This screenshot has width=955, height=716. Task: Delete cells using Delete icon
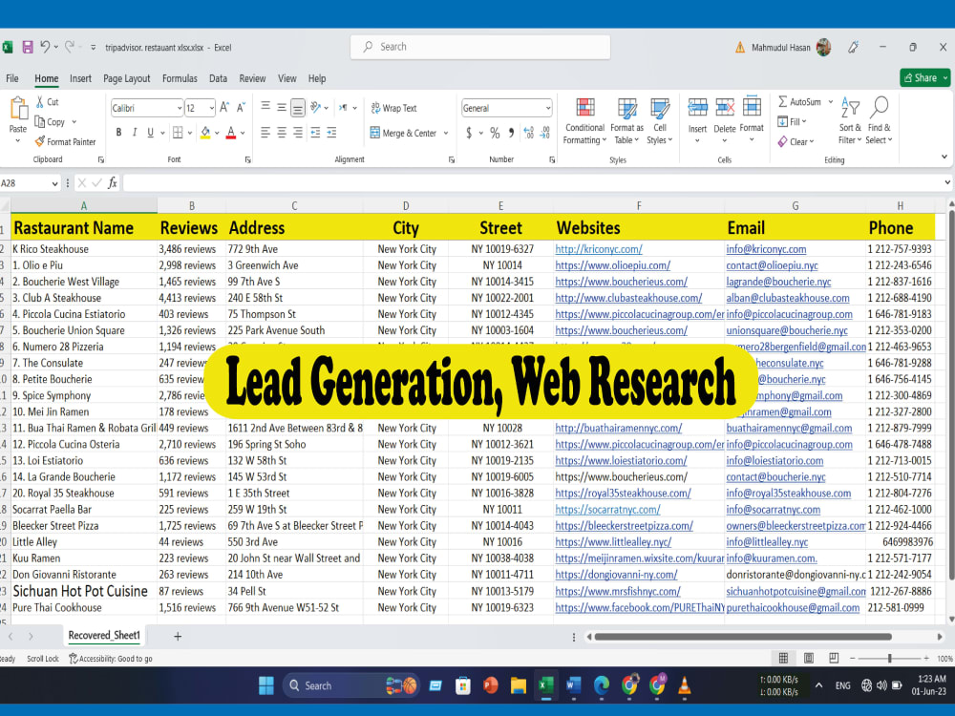[725, 109]
